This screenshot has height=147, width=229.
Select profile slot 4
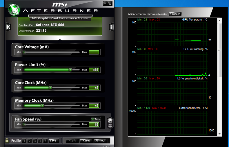click(40, 141)
